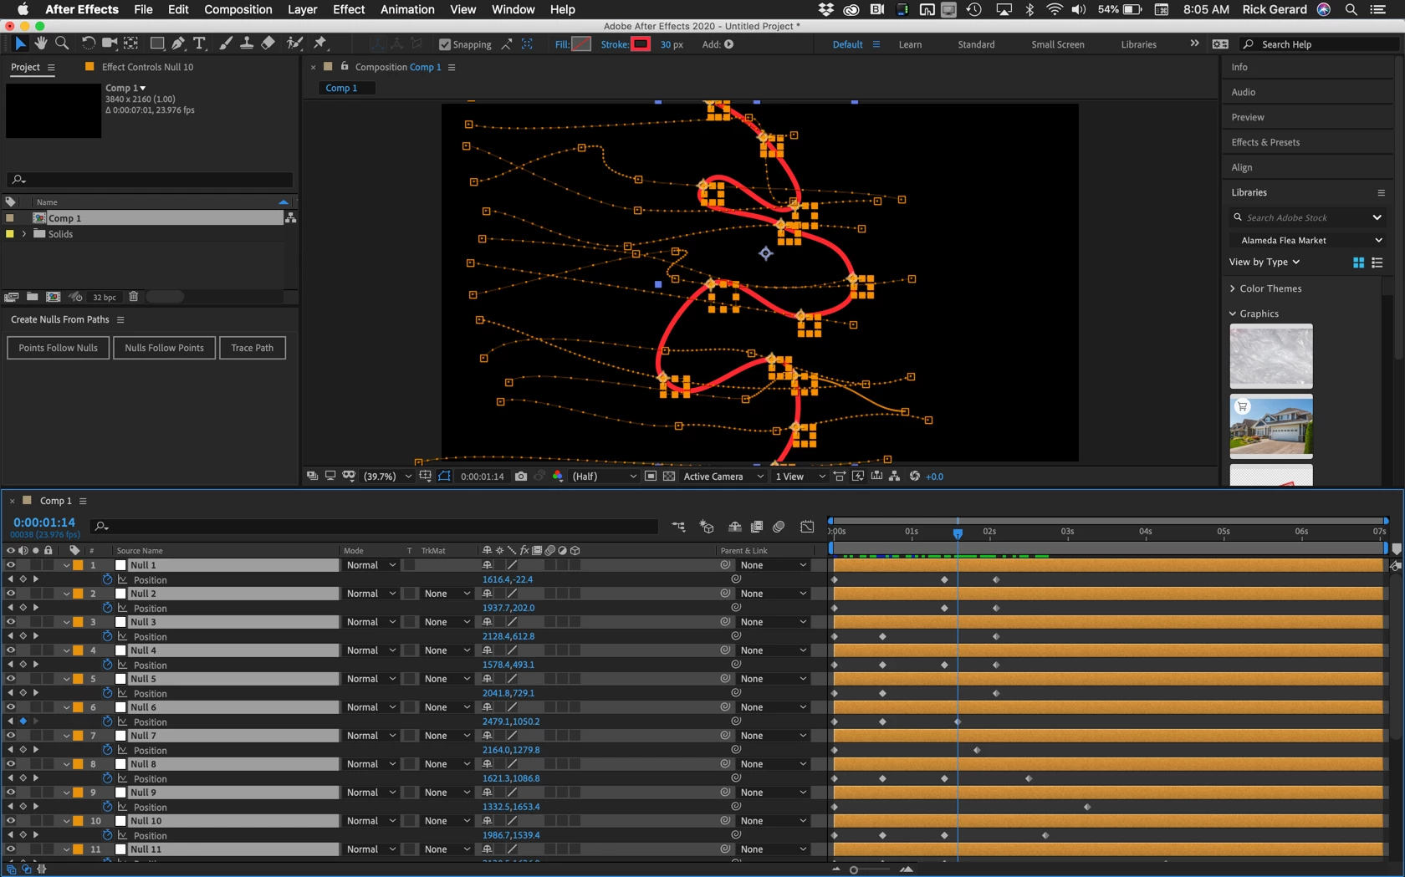The height and width of the screenshot is (877, 1405).
Task: Open the Composition menu
Action: (238, 9)
